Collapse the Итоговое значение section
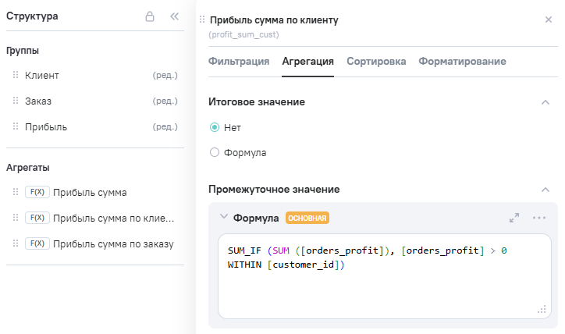This screenshot has width=565, height=334. [x=545, y=102]
